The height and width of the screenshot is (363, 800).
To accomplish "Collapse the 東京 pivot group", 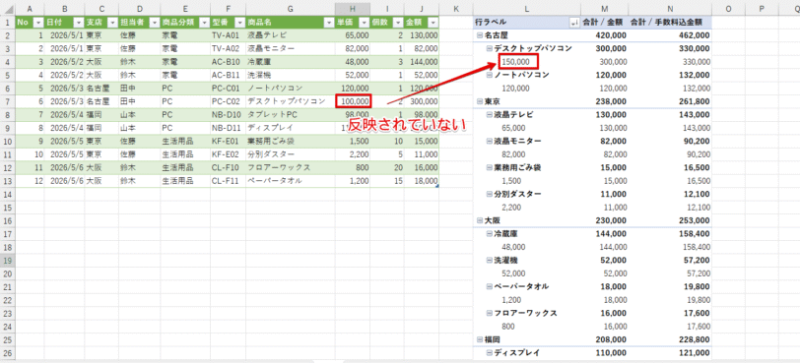I will [480, 101].
